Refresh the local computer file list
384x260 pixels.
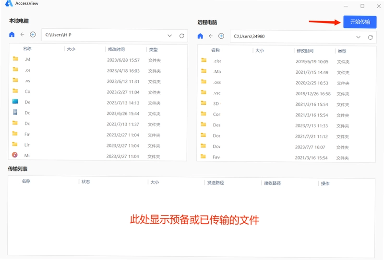[x=181, y=36]
